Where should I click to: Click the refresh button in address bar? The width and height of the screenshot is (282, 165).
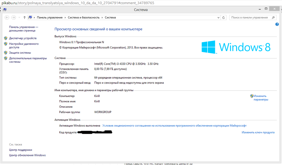click(x=224, y=17)
